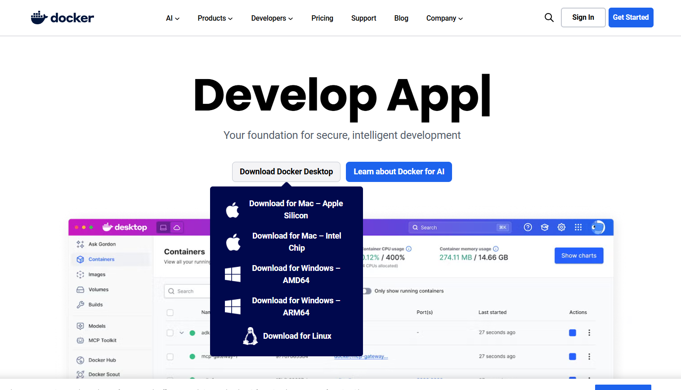Click the Windows icon for ARM64 download

[233, 306]
